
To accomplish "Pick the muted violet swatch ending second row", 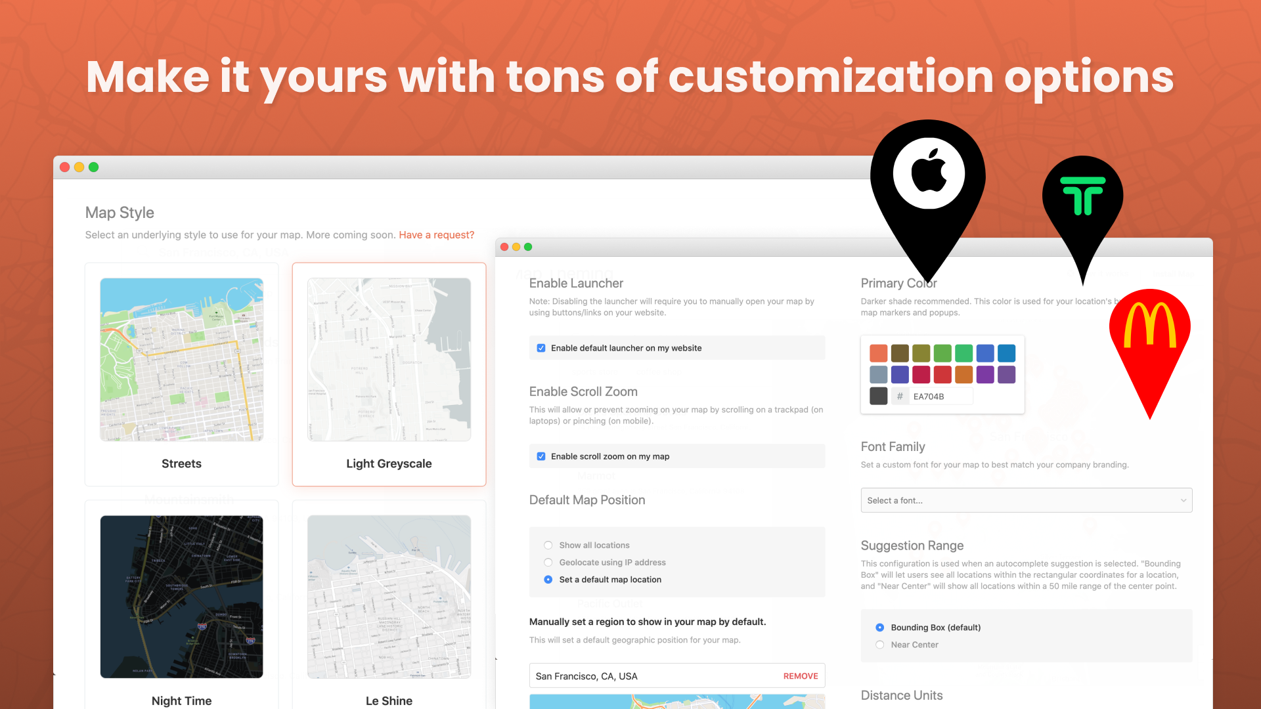I will point(1006,375).
